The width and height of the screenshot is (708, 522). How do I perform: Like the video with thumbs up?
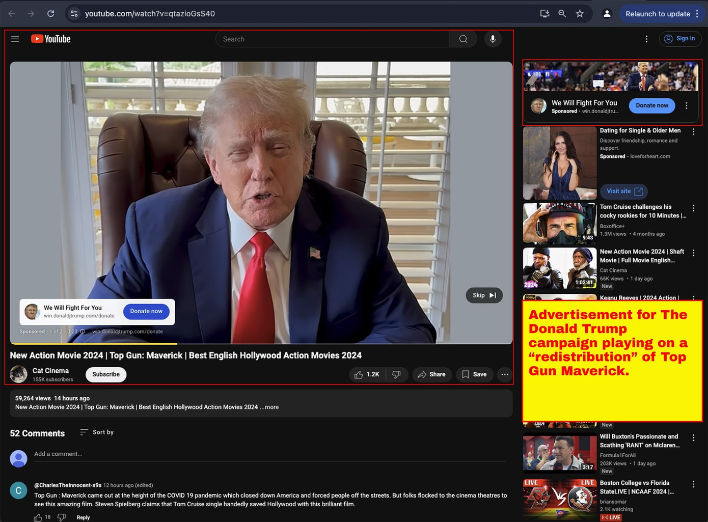point(367,374)
